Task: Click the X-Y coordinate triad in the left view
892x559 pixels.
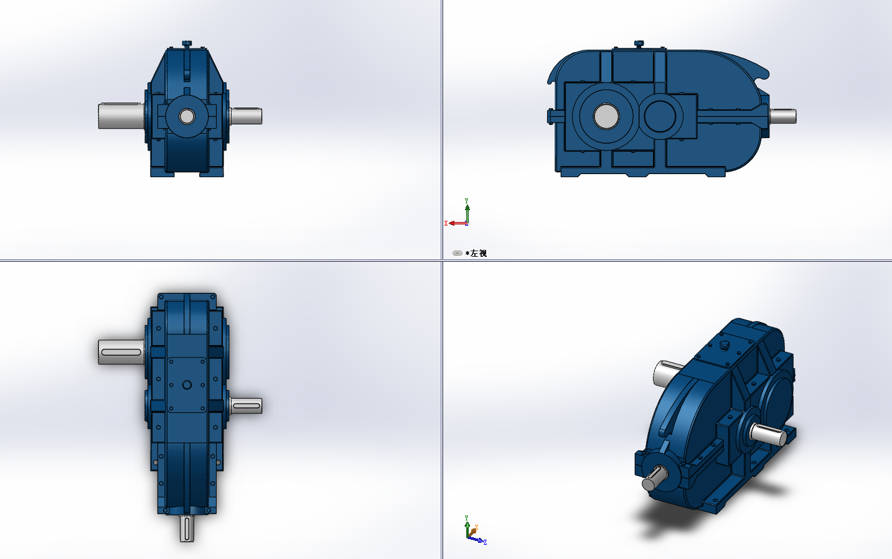Action: pyautogui.click(x=457, y=213)
